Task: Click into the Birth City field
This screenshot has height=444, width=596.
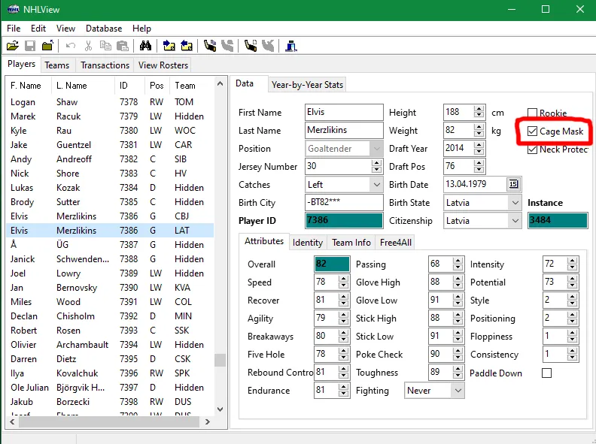Action: click(x=344, y=202)
